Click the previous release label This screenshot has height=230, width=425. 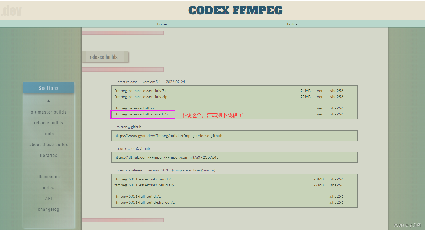[x=129, y=170]
